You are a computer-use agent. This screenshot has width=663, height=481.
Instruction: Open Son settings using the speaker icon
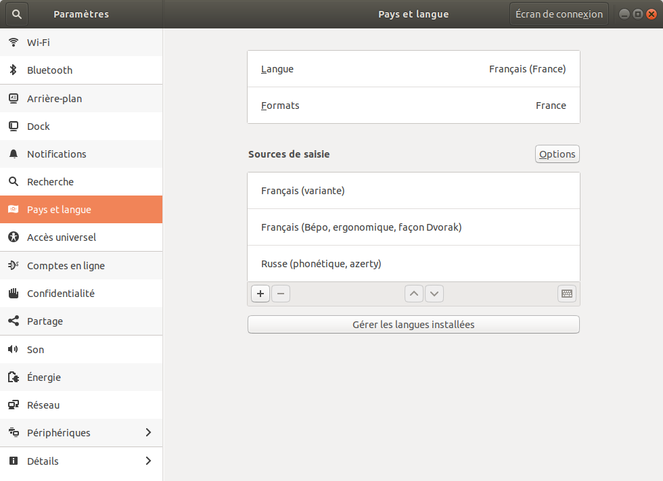coord(14,349)
